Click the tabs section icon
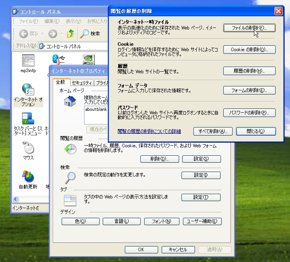The width and height of the screenshot is (290, 262). pos(70,201)
